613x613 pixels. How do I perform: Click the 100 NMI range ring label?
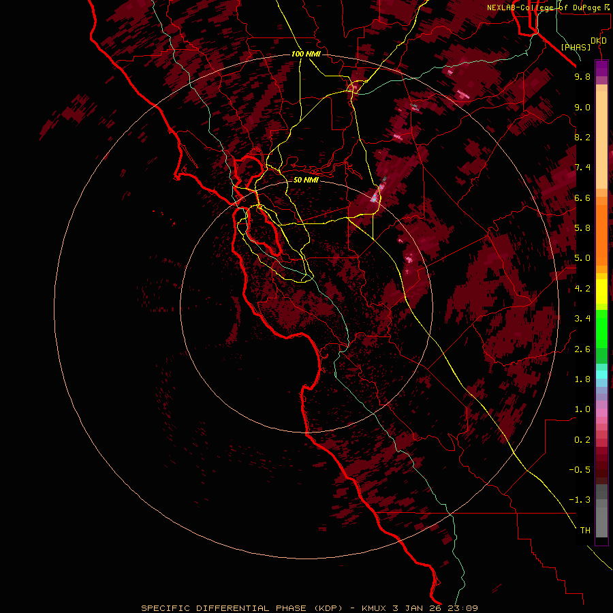tap(306, 54)
